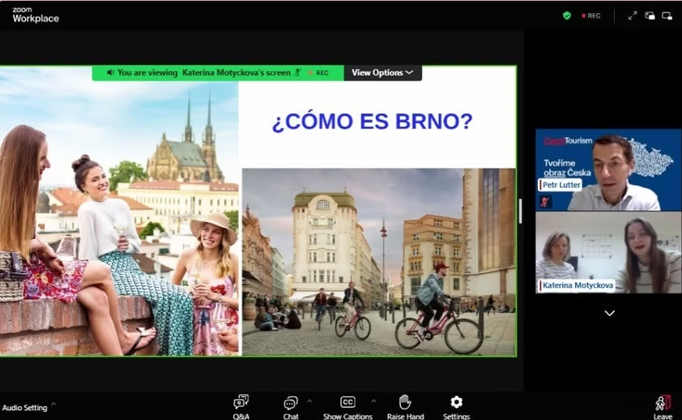Switch the video layout view icon
Screen dimensions: 682x420
650,15
